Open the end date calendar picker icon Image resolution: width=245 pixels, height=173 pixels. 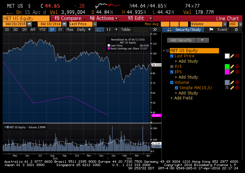(x=64, y=24)
